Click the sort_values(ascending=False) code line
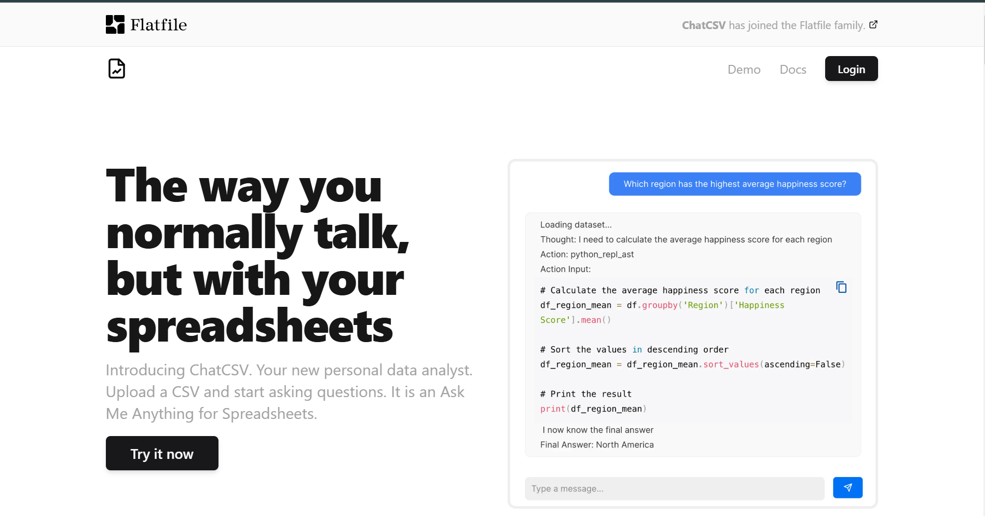This screenshot has height=516, width=985. pos(692,364)
